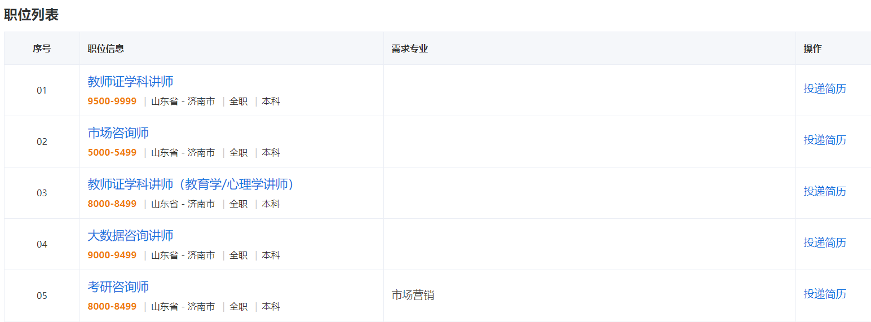Submit resume for 市场咨询师 via 投递简历
Viewport: 871px width, 322px height.
825,140
